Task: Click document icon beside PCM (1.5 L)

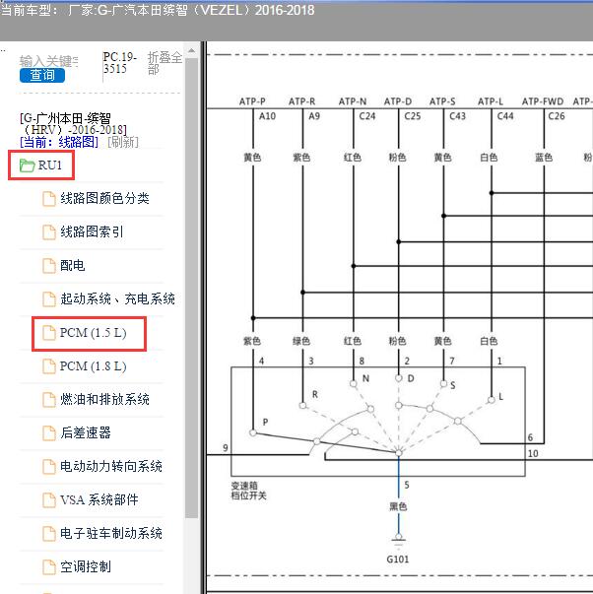Action: tap(49, 333)
